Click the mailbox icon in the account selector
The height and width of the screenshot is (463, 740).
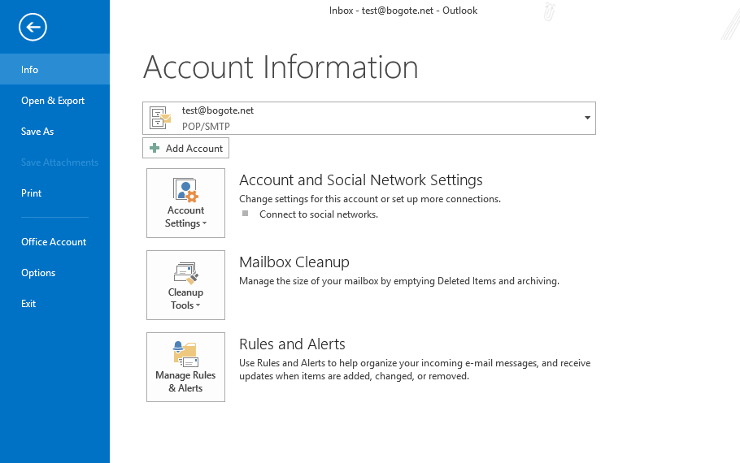(161, 119)
